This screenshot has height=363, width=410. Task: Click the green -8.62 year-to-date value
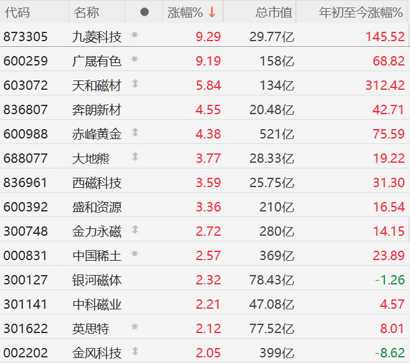(x=390, y=353)
